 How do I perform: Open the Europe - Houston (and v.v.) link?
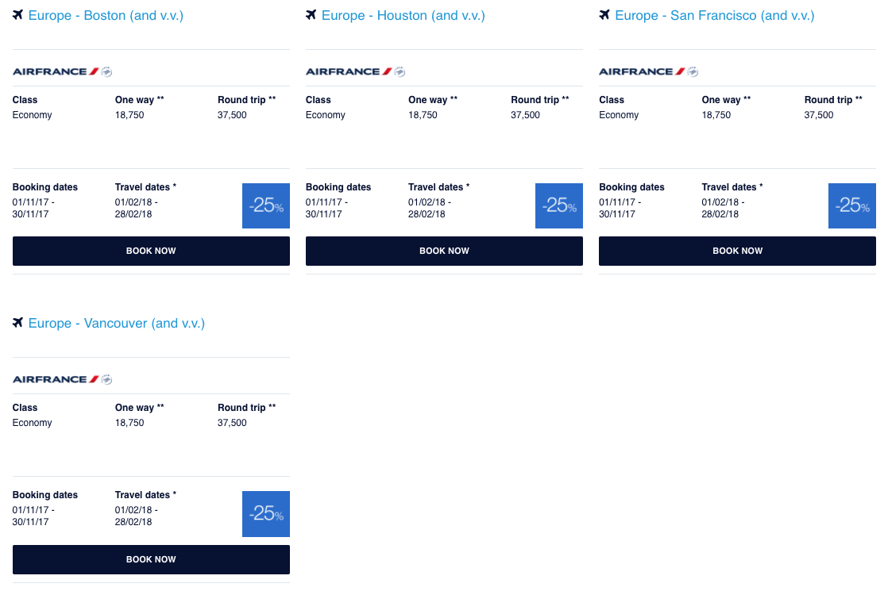pos(403,15)
